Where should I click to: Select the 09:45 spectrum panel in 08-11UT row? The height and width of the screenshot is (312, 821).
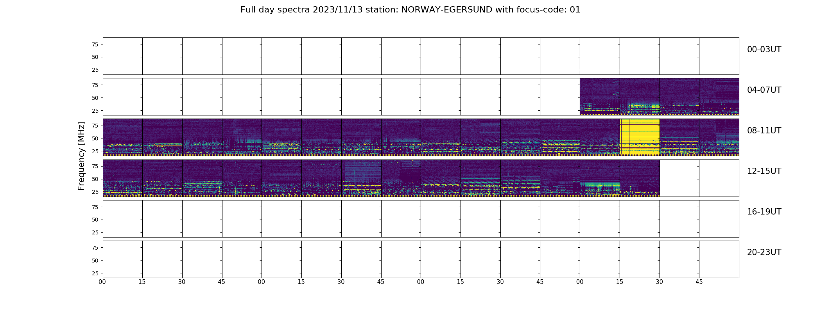401,137
